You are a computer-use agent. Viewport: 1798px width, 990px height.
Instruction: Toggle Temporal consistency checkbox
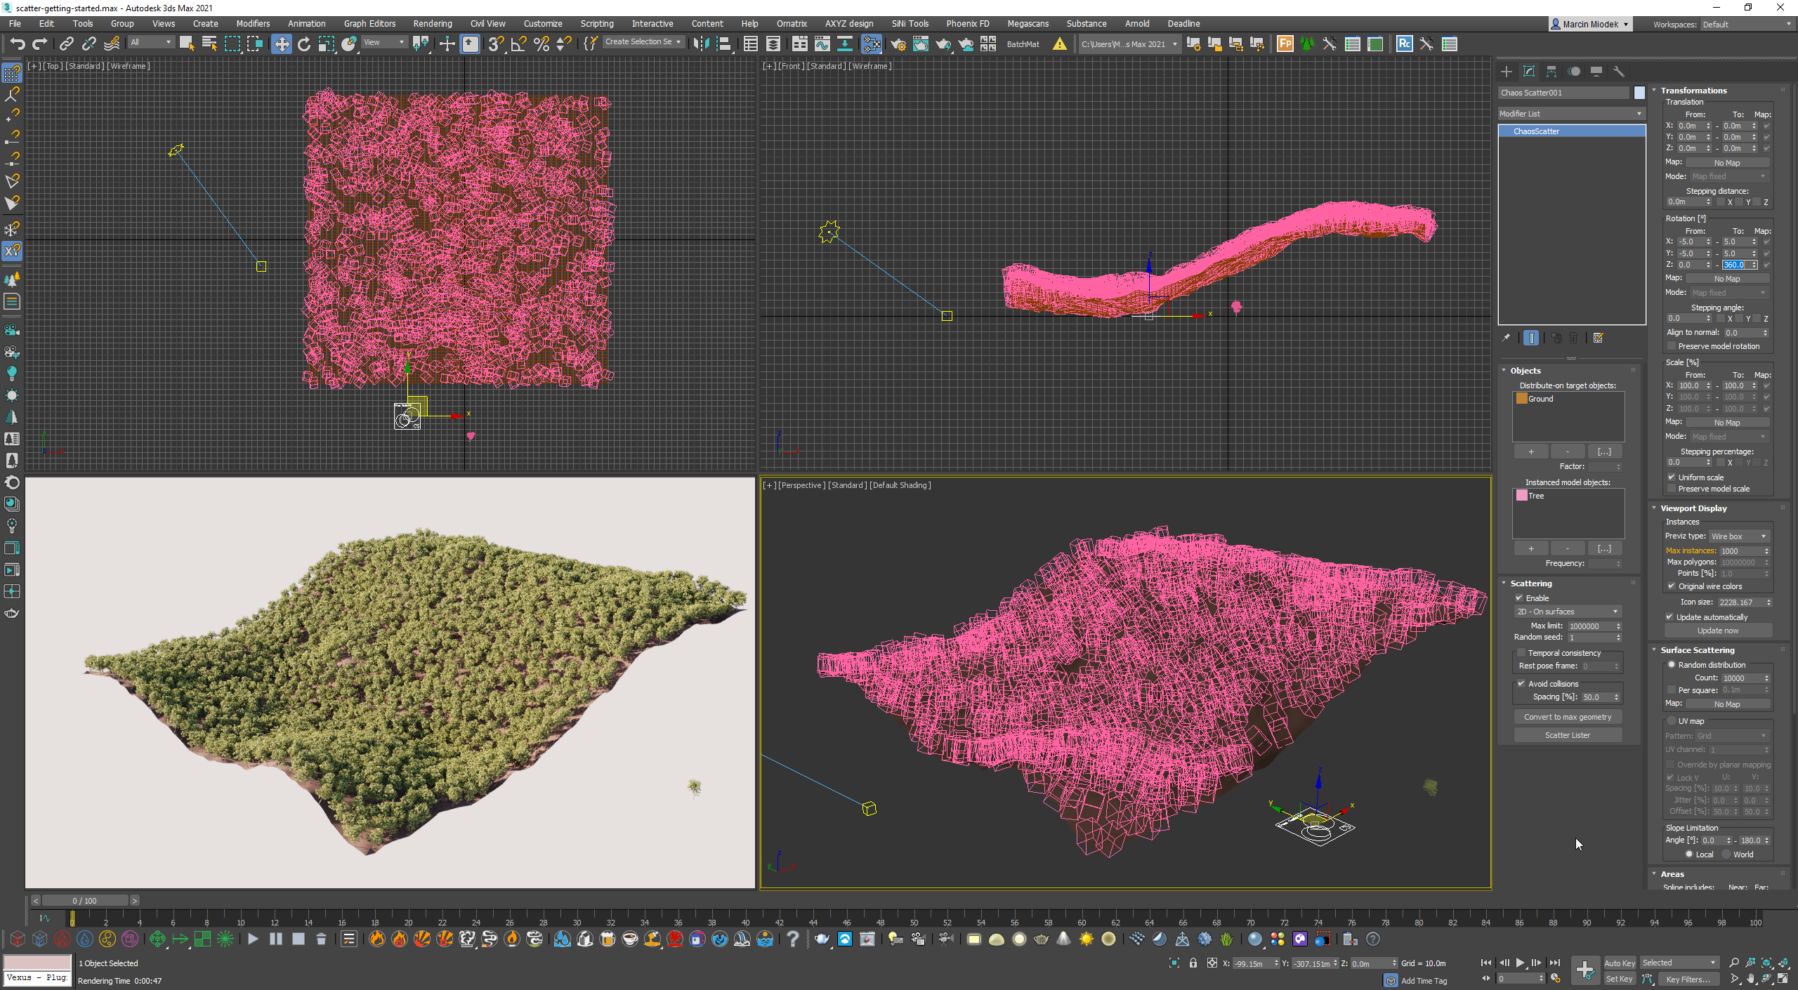(1521, 653)
